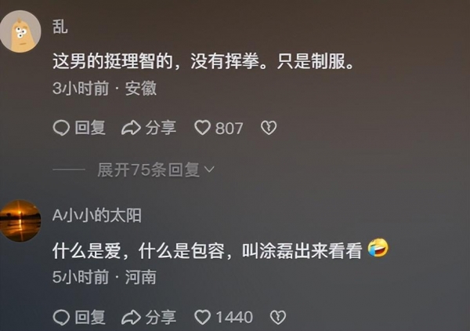This screenshot has height=331, width=470.
Task: Open avatar of user 乱
Action: 20,31
